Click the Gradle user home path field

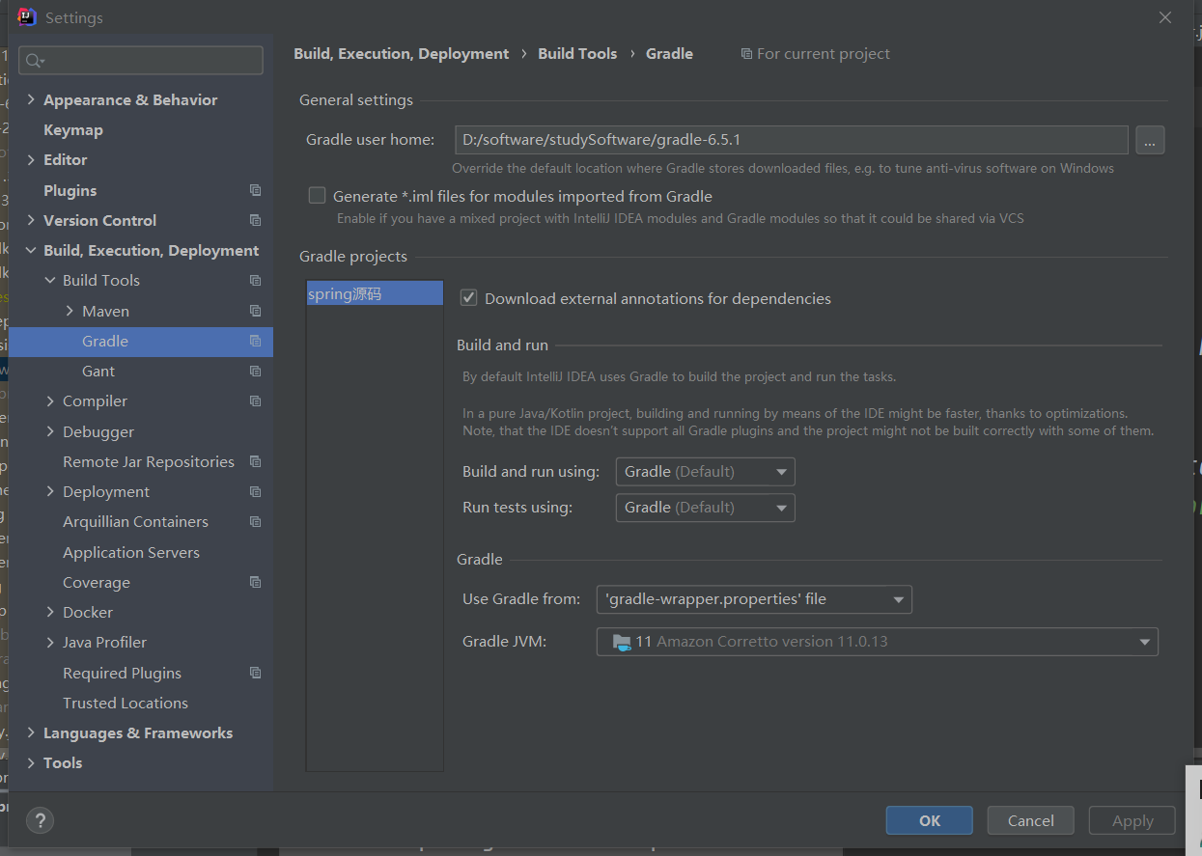tap(791, 140)
